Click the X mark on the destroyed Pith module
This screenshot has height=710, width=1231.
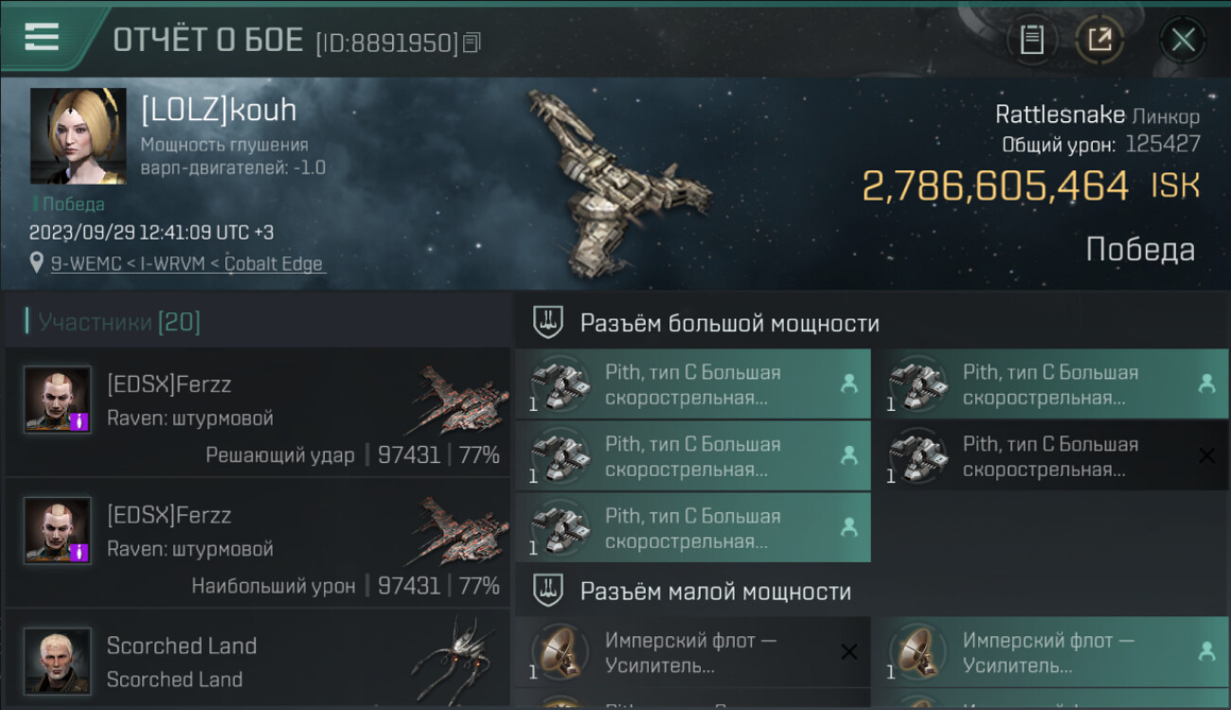(1206, 455)
